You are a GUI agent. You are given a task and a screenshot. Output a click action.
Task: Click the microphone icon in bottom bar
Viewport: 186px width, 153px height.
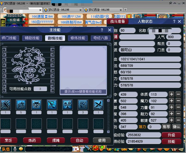click(x=15, y=149)
